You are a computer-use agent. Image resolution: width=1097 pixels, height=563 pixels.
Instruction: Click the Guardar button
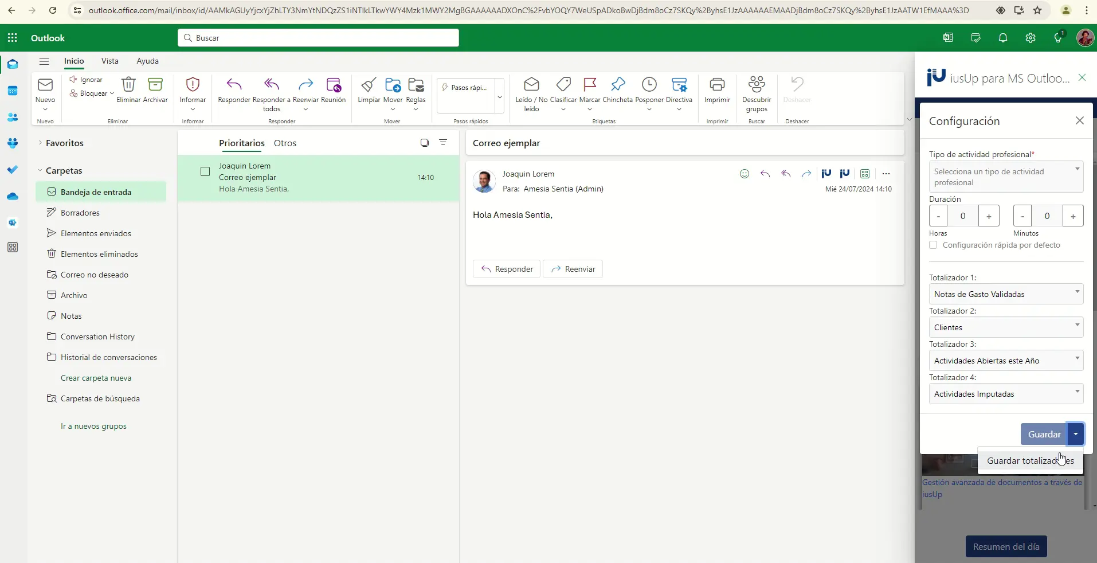1043,435
